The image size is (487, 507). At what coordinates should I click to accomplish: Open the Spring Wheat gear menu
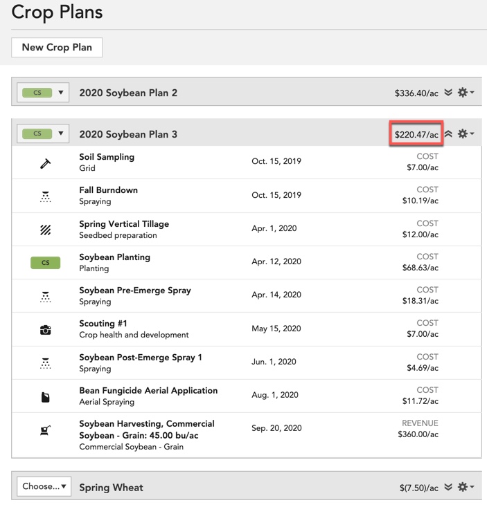pyautogui.click(x=466, y=487)
